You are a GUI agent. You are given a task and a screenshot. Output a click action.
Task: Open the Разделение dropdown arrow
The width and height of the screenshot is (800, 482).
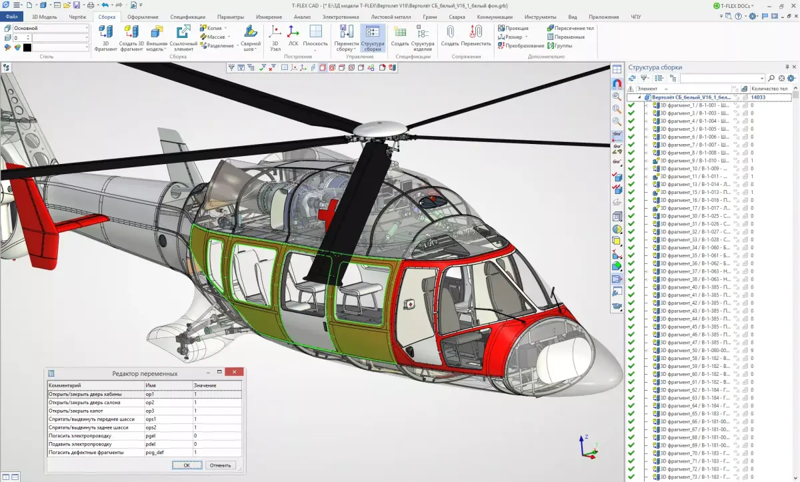point(237,45)
